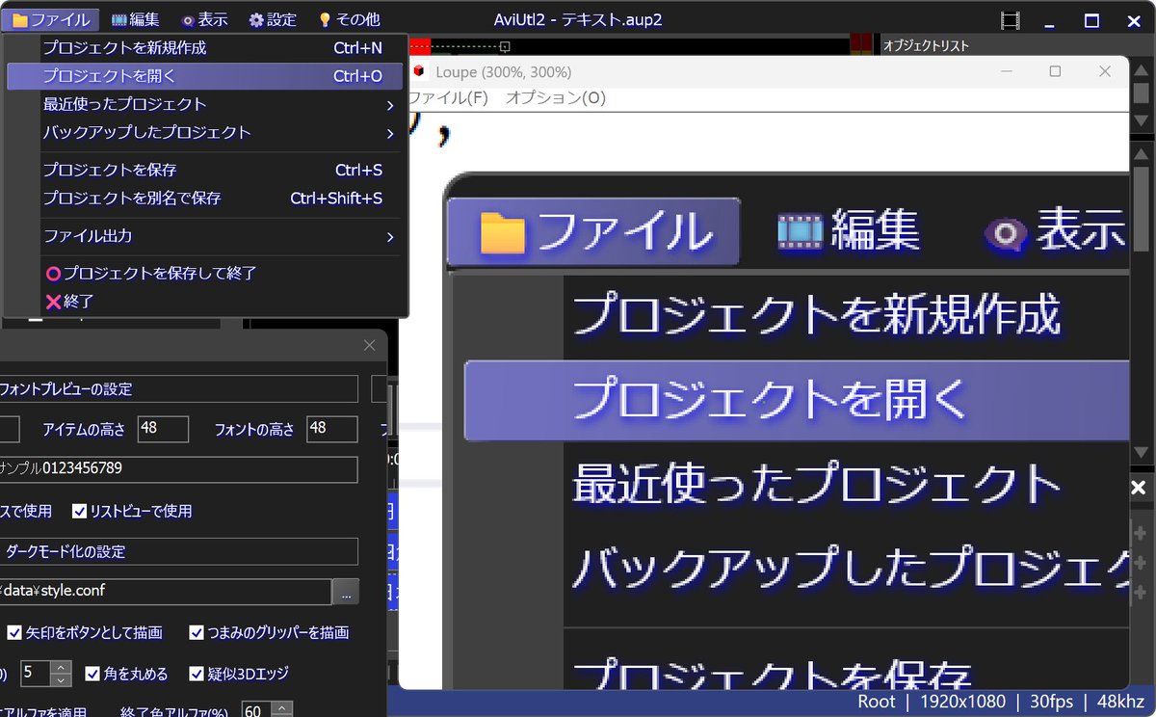Image resolution: width=1156 pixels, height=717 pixels.
Task: Close the settings dialog with its X
Action: point(369,345)
